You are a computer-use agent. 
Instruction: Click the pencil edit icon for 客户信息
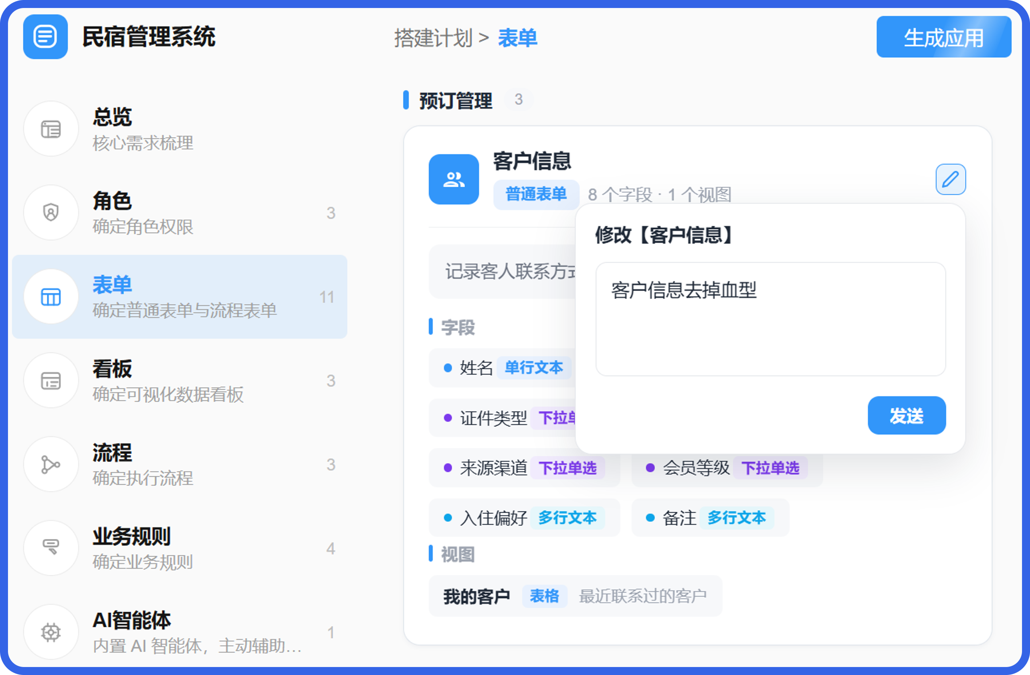click(951, 179)
